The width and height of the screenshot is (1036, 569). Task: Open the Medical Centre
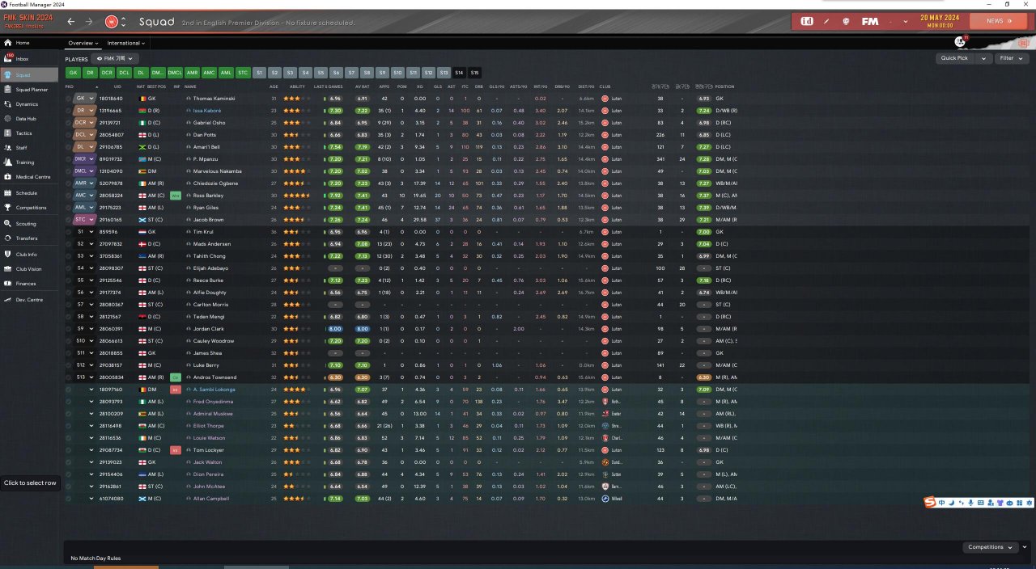pyautogui.click(x=29, y=177)
